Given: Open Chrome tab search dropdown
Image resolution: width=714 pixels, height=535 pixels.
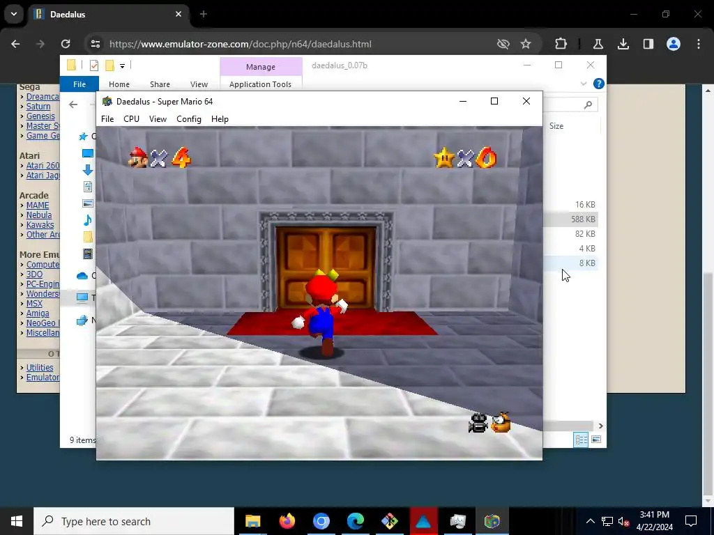Looking at the screenshot, I should pyautogui.click(x=14, y=14).
